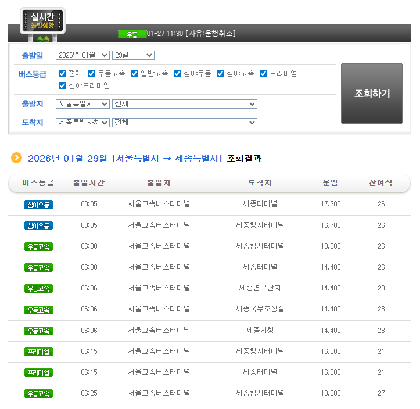Click the 우등고속 badge for the 06:25 bus

38,393
